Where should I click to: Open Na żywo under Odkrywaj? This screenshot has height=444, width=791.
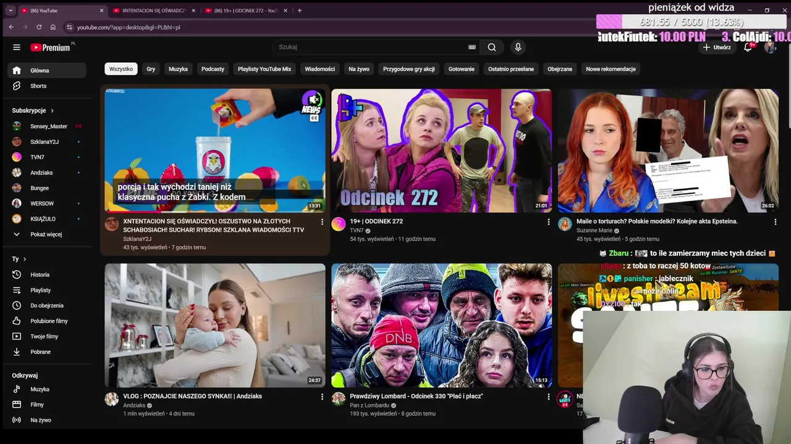[47, 420]
